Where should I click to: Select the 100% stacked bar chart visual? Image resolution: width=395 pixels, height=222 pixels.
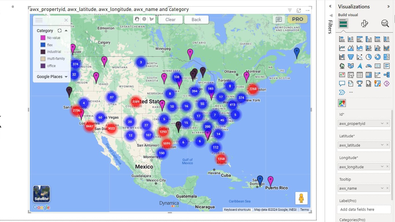coord(378,39)
